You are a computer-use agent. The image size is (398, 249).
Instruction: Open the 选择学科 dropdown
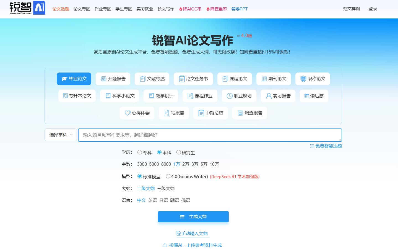tap(61, 135)
